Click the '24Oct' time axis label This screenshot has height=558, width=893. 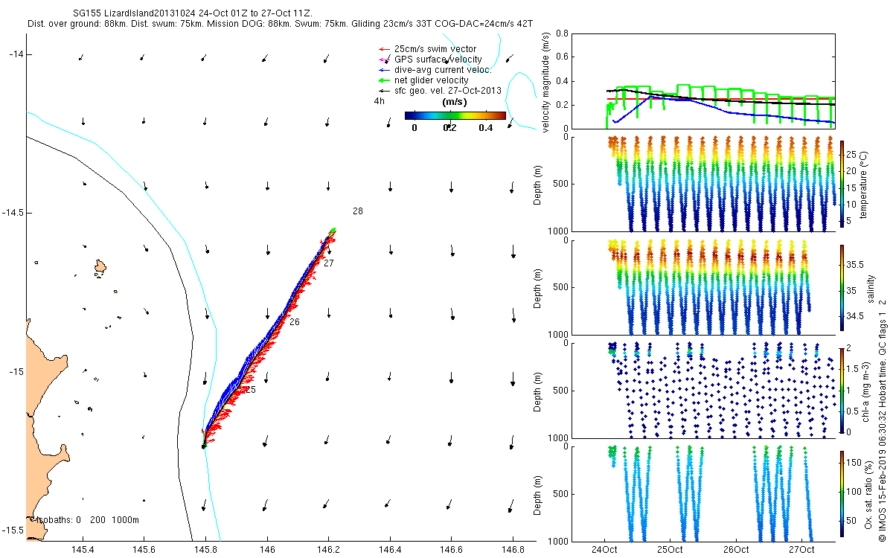(604, 550)
